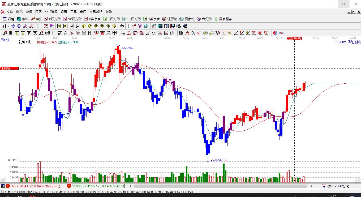361x197 pixels.
Task: Open the 赢家轮 wheel tool
Action: [187, 19]
